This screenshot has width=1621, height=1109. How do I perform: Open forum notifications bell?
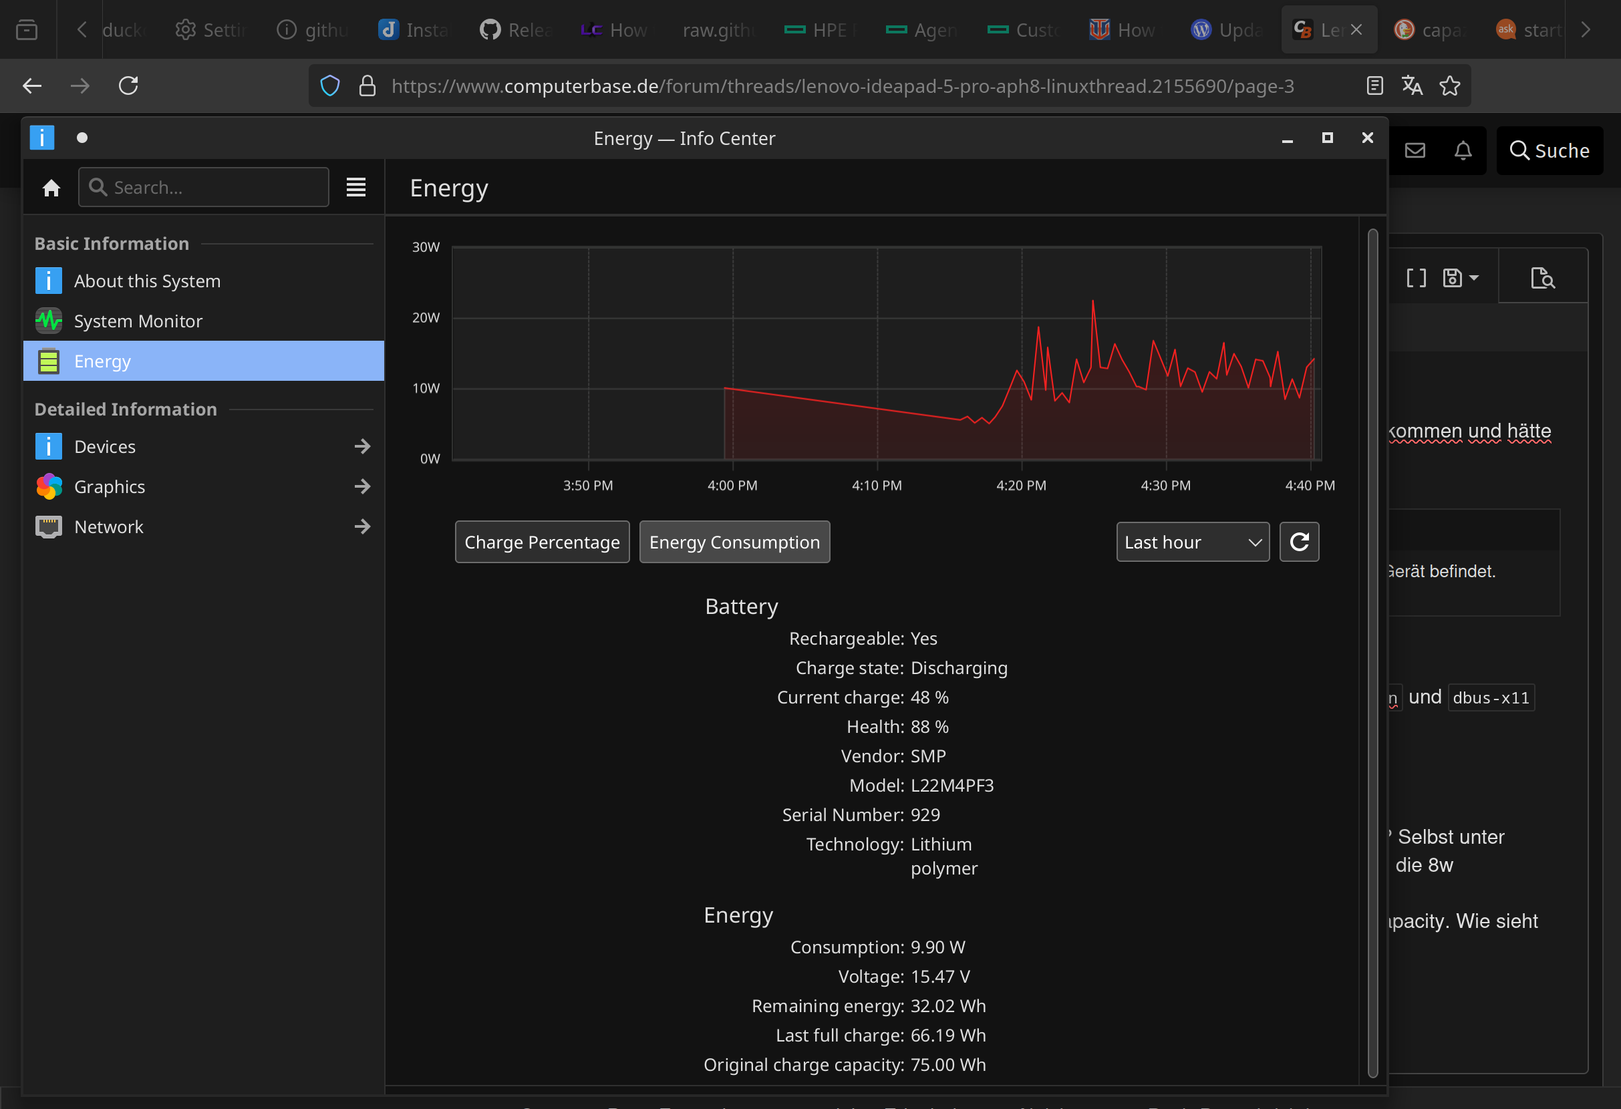point(1463,151)
